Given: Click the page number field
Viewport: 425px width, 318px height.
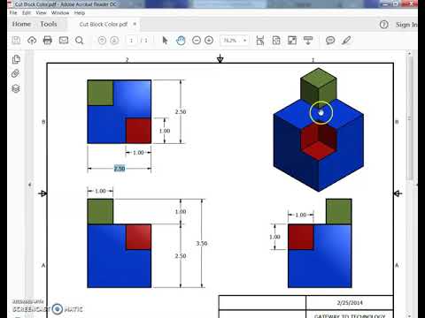Looking at the screenshot, I should click(x=131, y=41).
